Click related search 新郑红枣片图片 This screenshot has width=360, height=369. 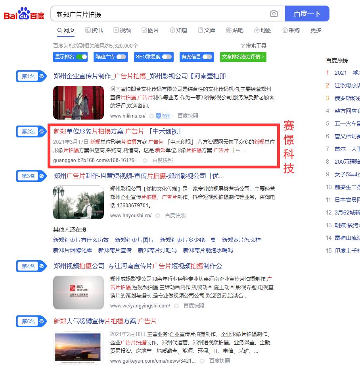[x=134, y=240]
